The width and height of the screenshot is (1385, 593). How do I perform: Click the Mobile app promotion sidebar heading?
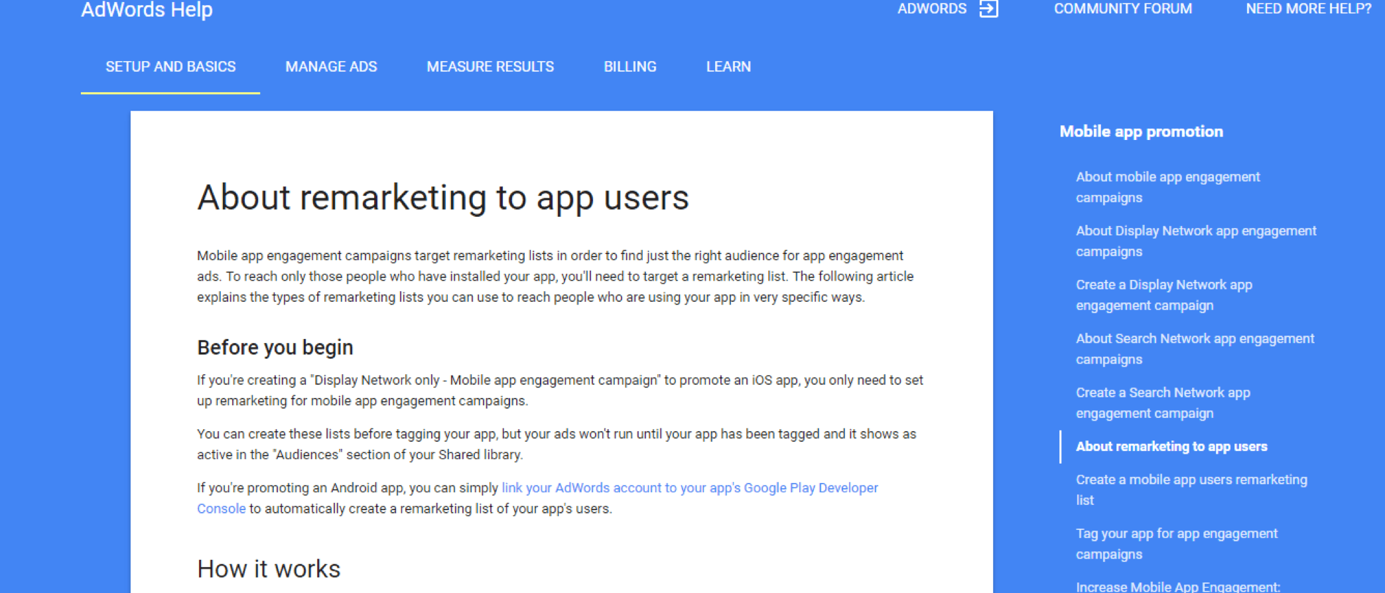coord(1141,131)
